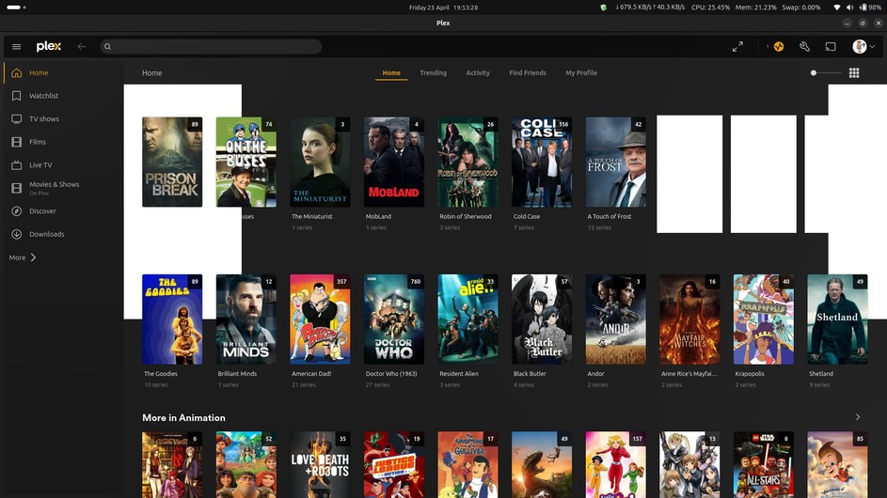Image resolution: width=887 pixels, height=498 pixels.
Task: Open Downloads in the sidebar
Action: tap(63, 234)
